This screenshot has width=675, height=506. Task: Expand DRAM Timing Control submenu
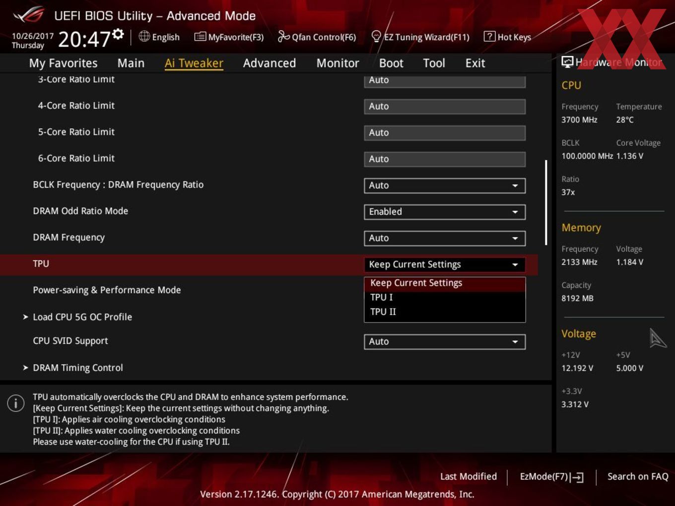coord(78,368)
